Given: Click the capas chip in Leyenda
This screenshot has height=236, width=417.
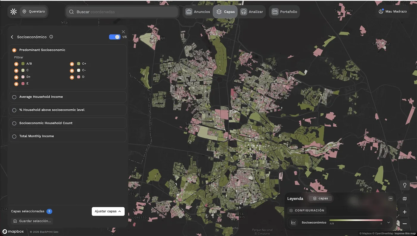Looking at the screenshot, I should click(x=320, y=198).
